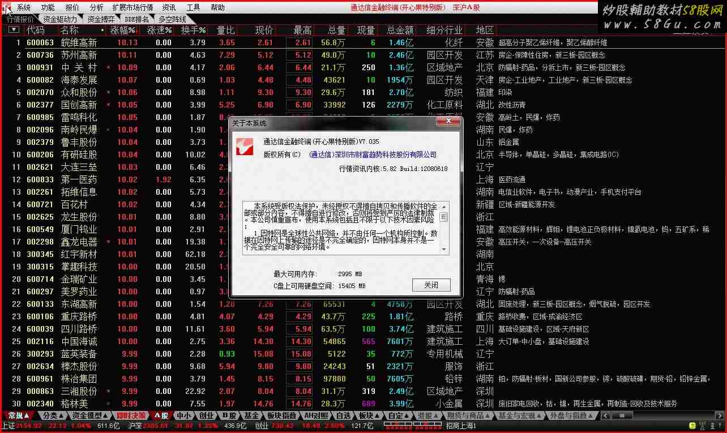Viewport: 727px width, 433px height.
Task: Select the 自选 bottom tab
Action: pyautogui.click(x=344, y=415)
